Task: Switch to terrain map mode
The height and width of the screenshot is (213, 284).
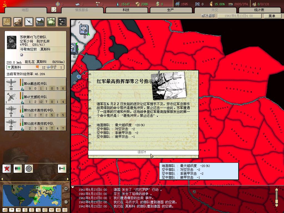Action: click(5, 210)
